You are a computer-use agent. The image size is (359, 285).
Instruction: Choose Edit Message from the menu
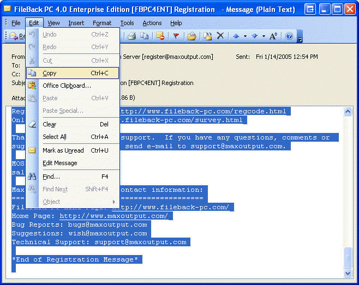pos(73,163)
